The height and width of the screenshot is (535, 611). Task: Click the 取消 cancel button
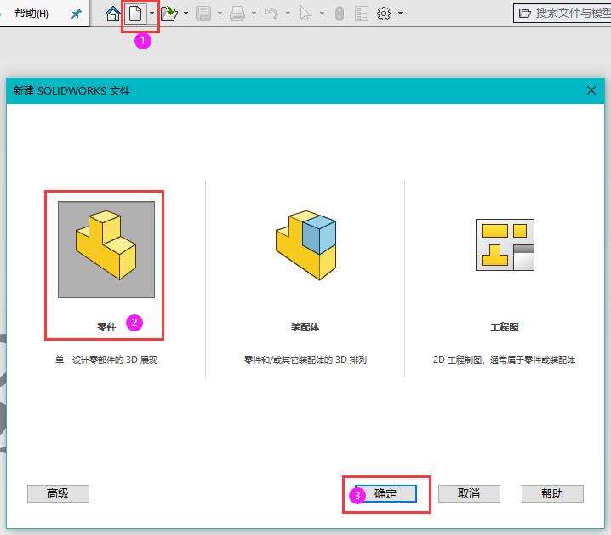(x=469, y=493)
